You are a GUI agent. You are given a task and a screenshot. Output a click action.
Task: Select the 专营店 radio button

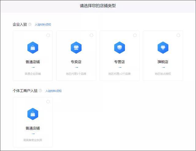(135, 35)
